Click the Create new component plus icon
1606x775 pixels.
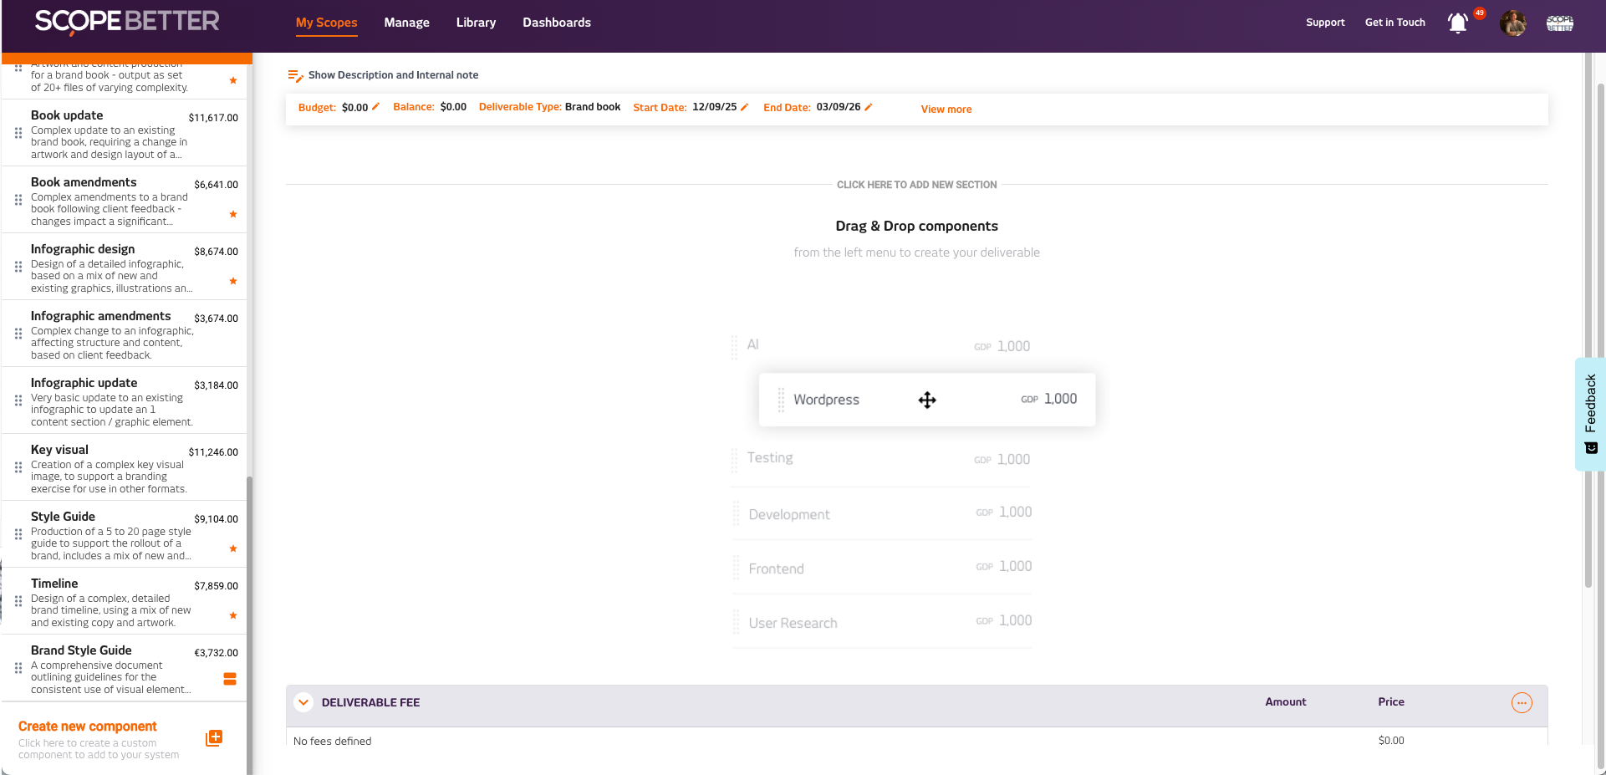pyautogui.click(x=214, y=738)
